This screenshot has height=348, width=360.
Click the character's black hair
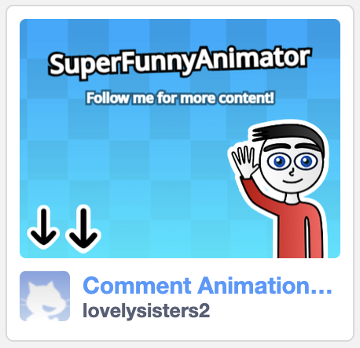coord(288,135)
